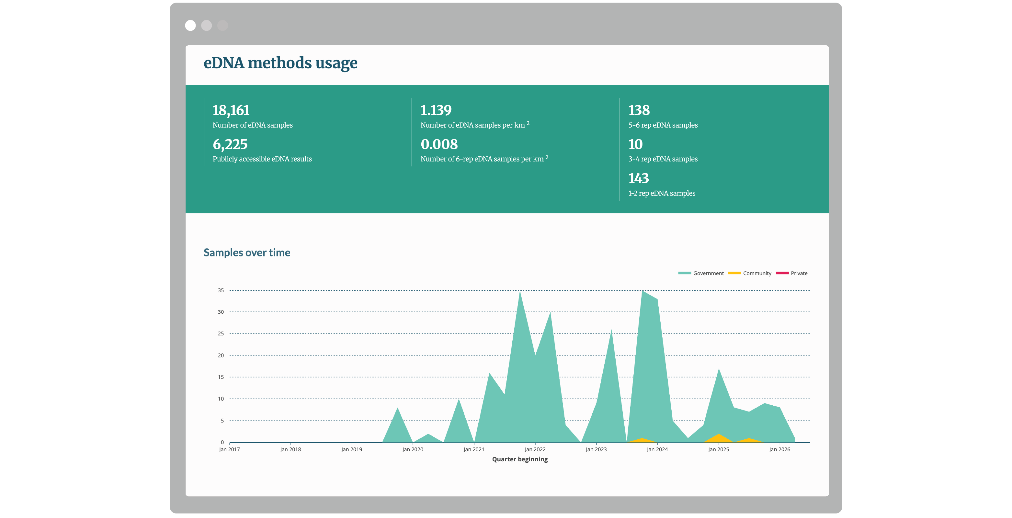Toggle the Government legend series

click(x=701, y=273)
